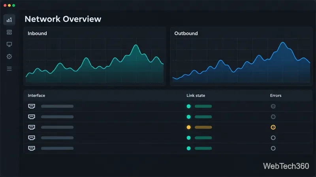Click the highest peak of Inbound graph
316x177 pixels.
[136, 45]
